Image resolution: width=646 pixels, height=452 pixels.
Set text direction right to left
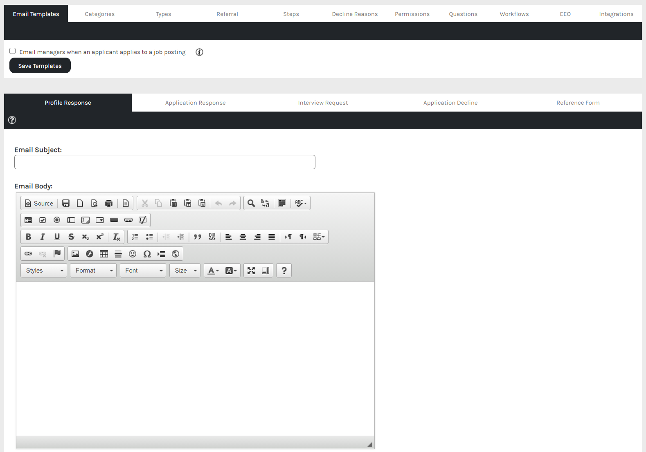303,237
